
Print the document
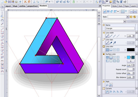pos(16,2)
